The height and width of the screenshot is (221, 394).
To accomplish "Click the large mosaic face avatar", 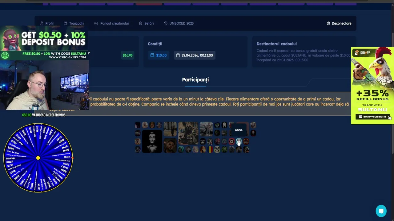I will 188,133.
